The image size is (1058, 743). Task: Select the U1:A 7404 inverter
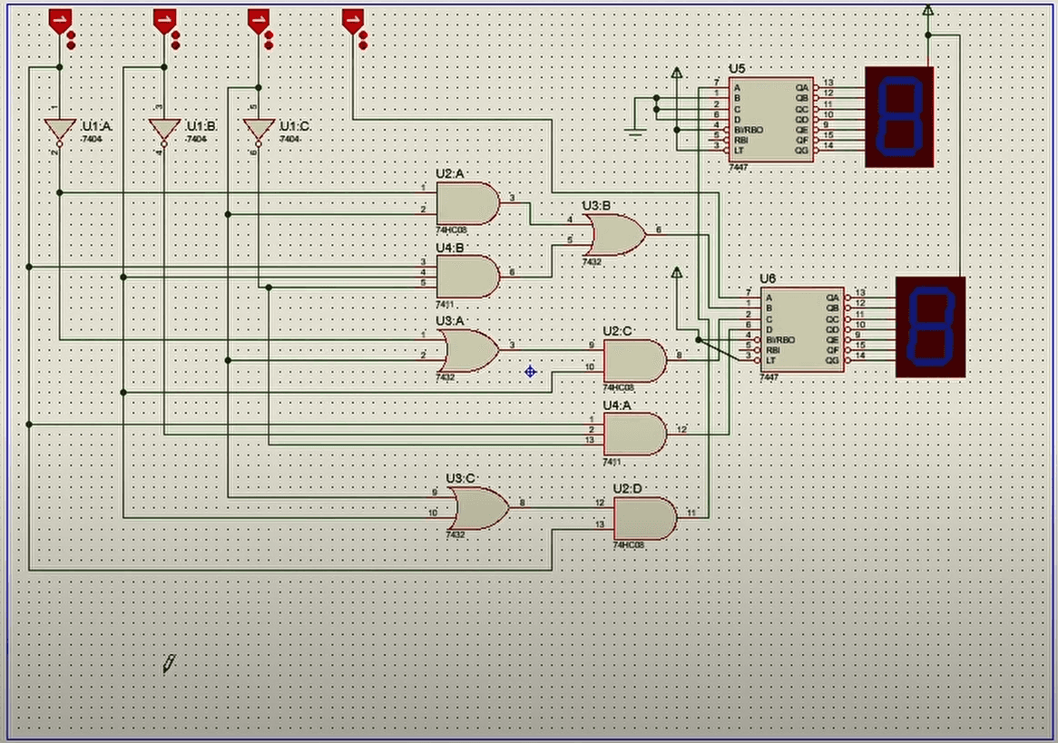tap(59, 127)
